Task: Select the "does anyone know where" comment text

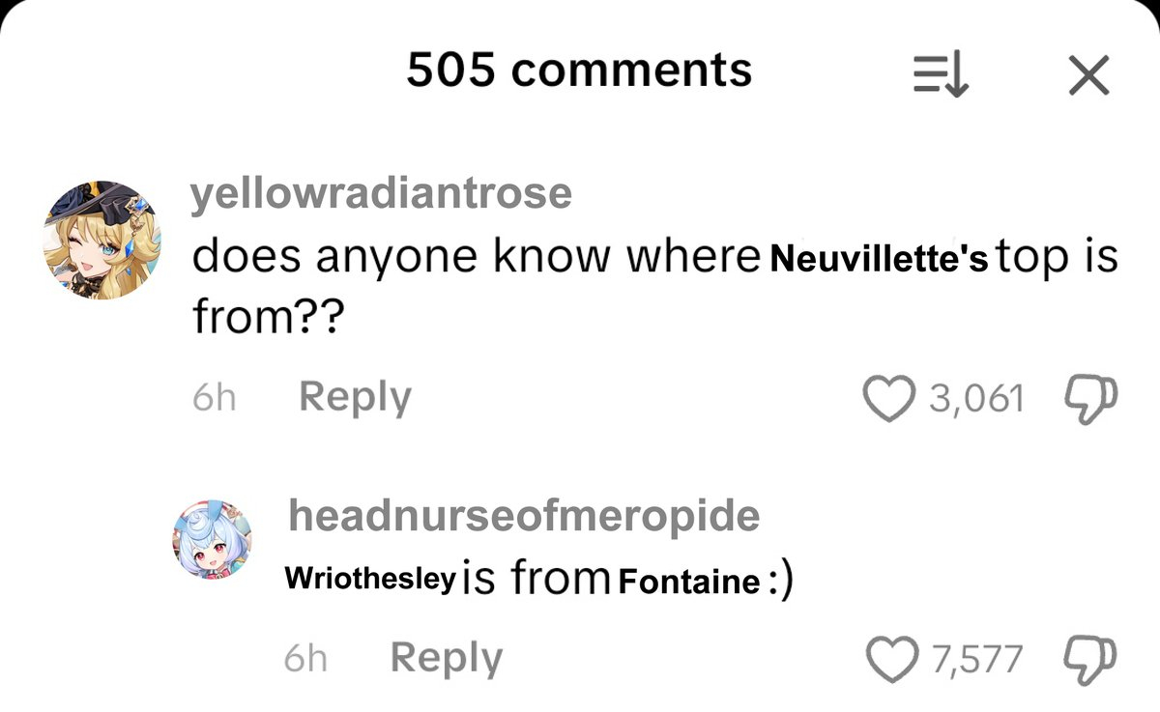Action: pos(474,257)
